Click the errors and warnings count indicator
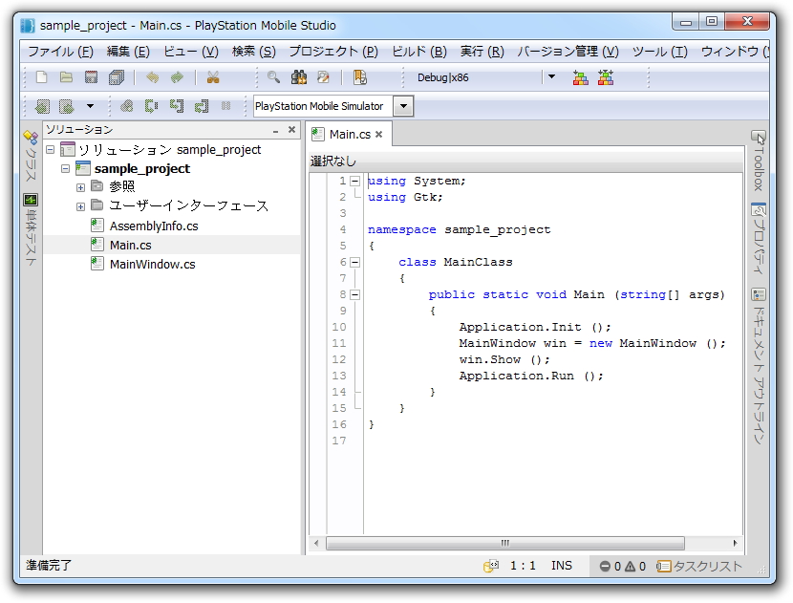Viewport: 793px width, 603px height. [623, 566]
